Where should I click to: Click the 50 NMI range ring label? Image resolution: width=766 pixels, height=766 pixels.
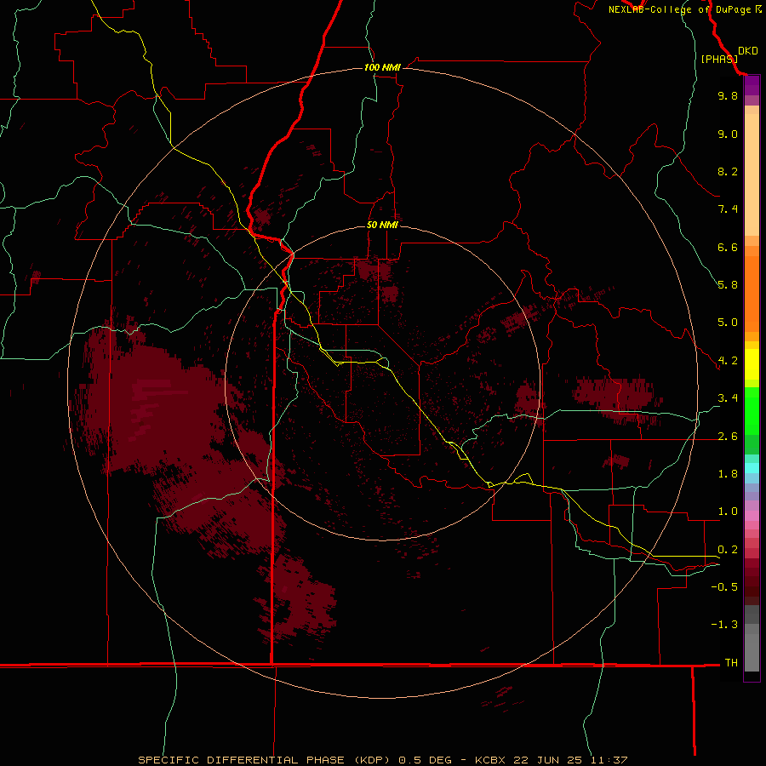pos(382,225)
